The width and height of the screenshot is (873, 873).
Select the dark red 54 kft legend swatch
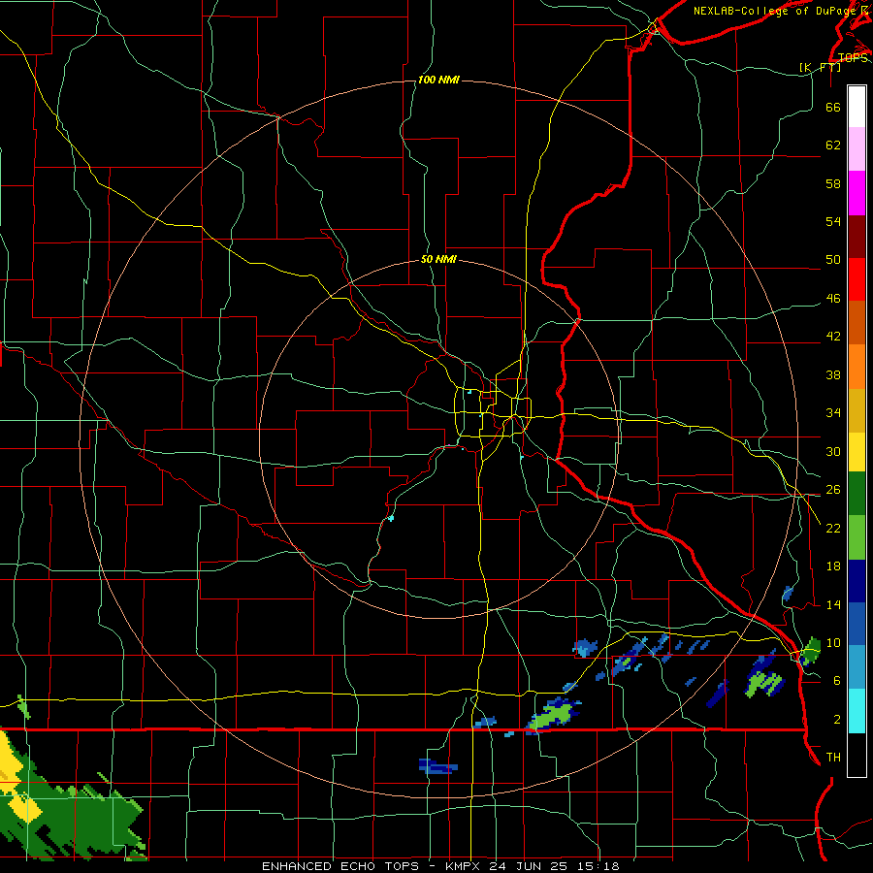tap(857, 237)
